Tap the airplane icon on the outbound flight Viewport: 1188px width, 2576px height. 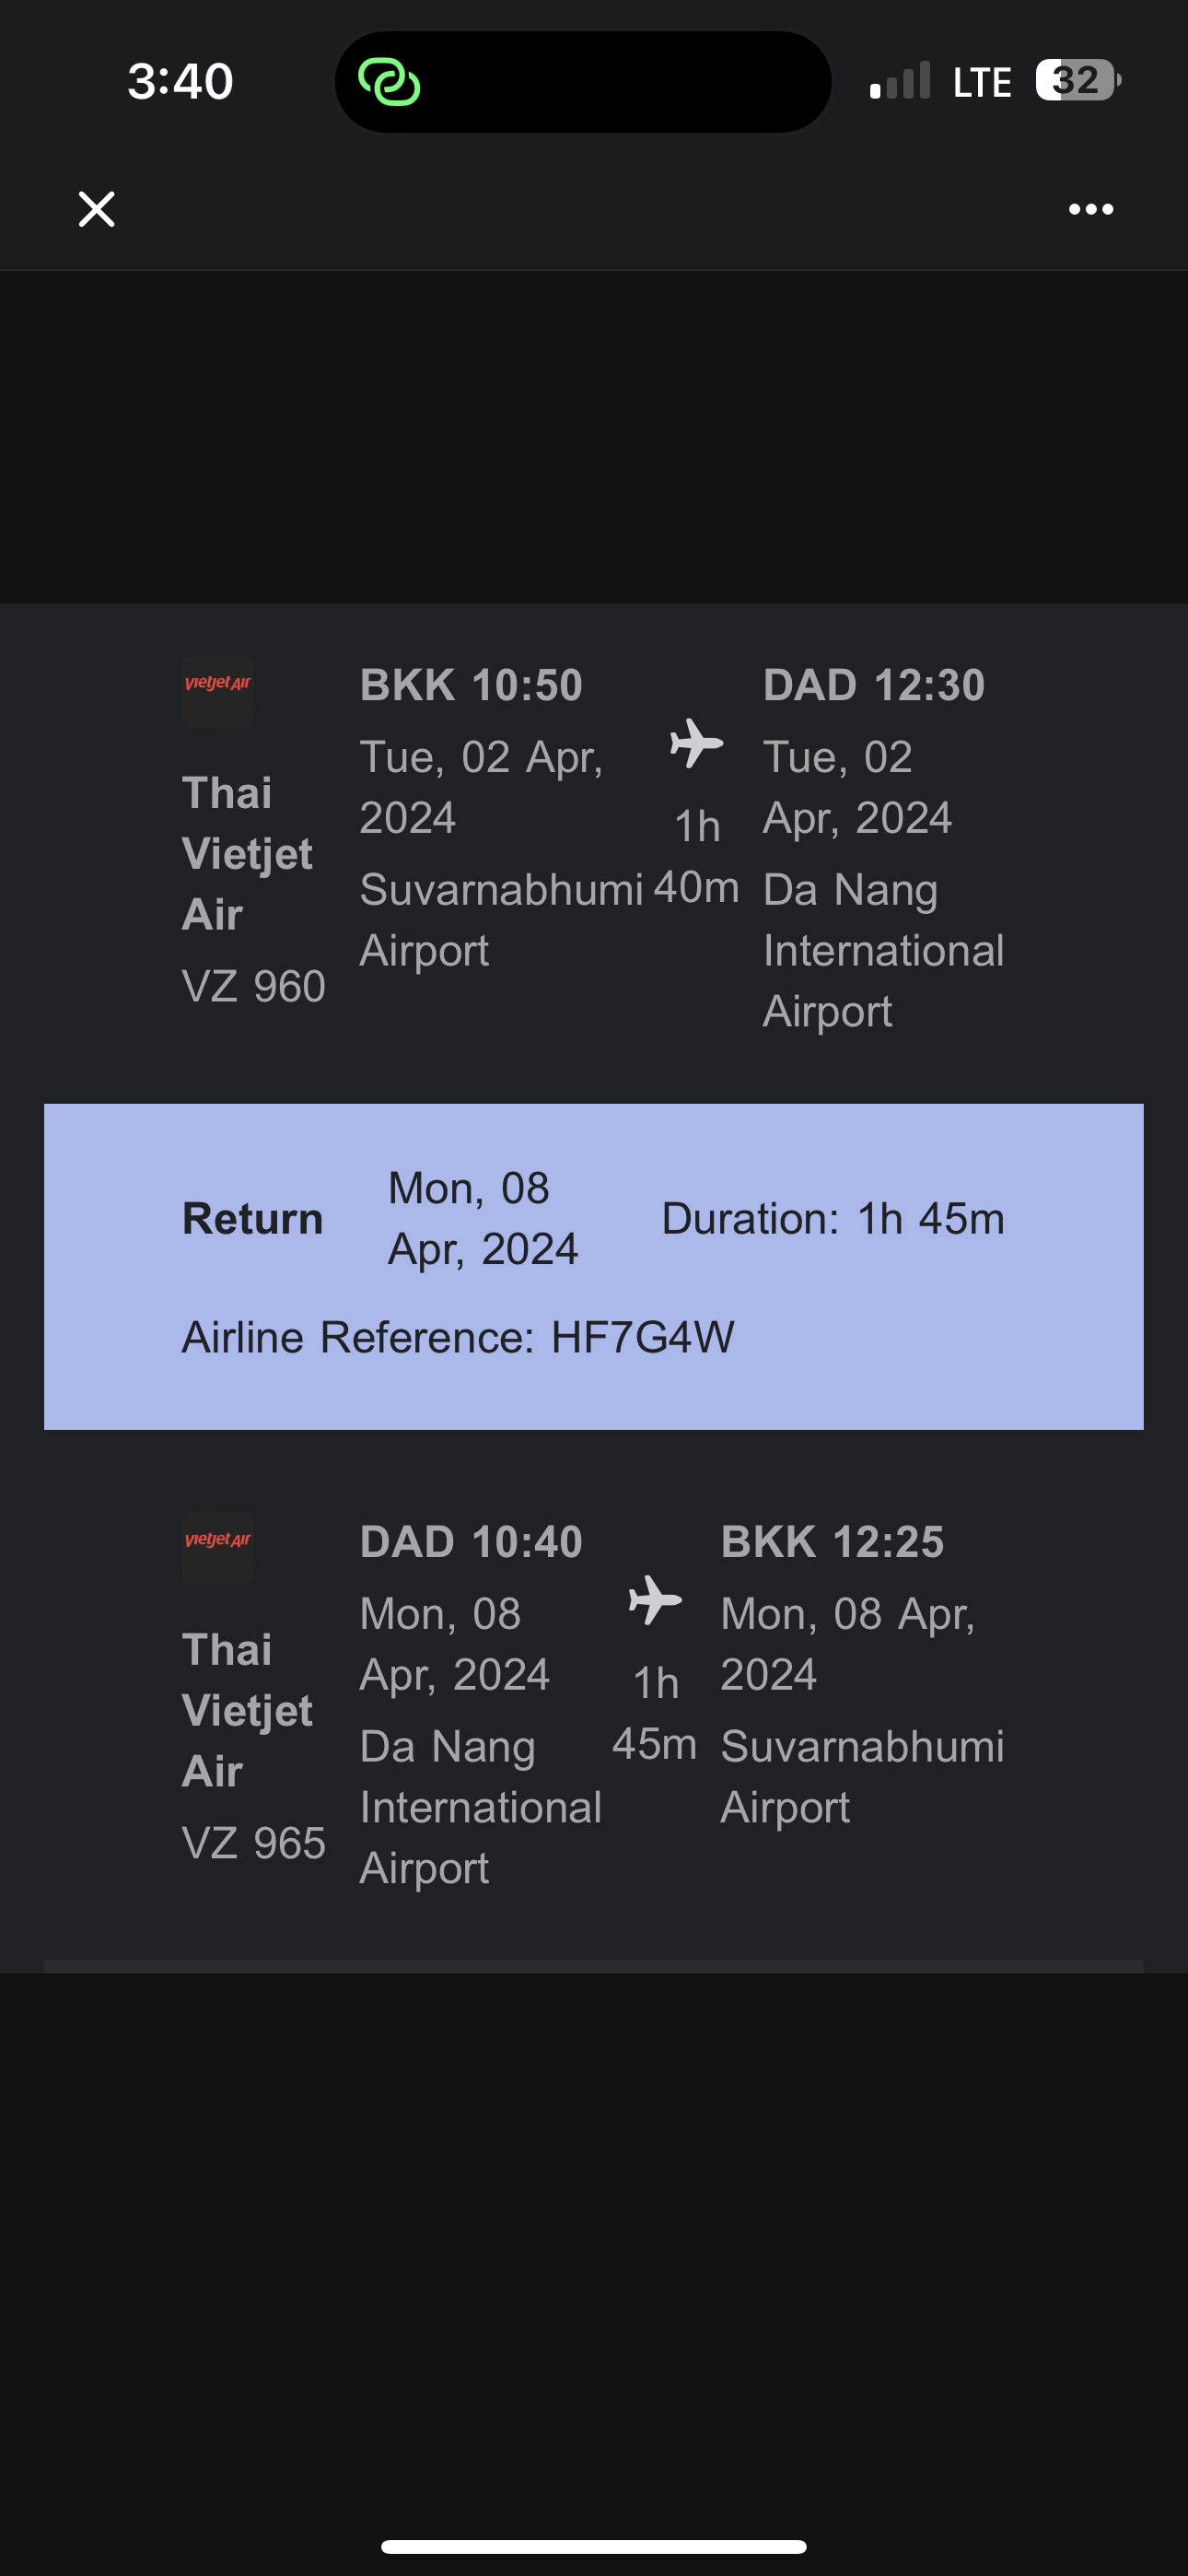(x=696, y=743)
